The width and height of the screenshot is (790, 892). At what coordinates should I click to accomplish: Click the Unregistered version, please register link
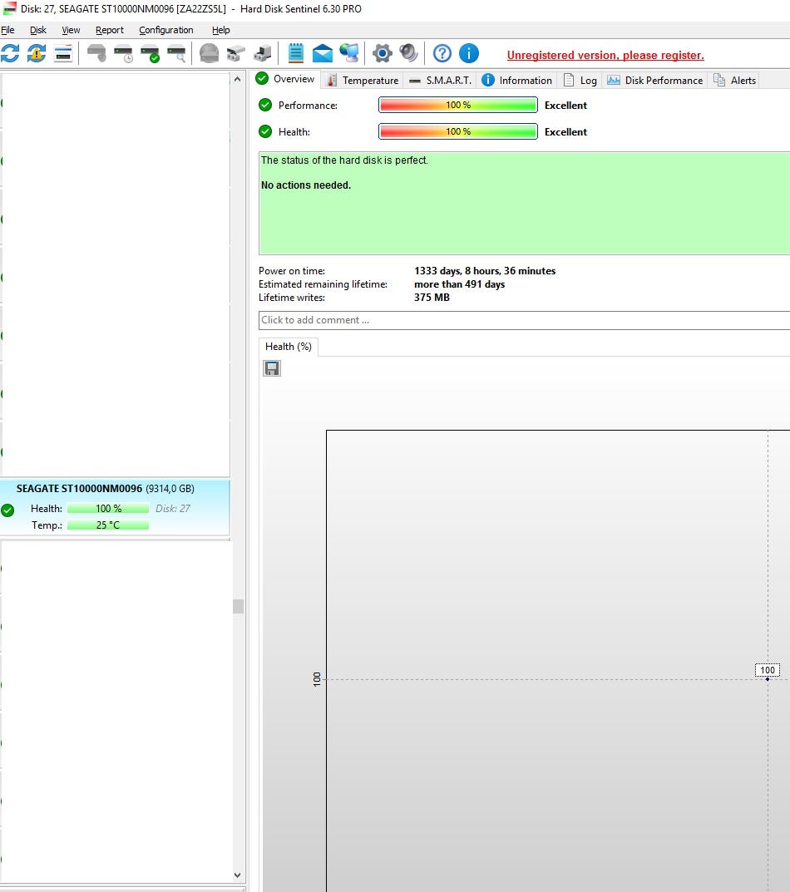(x=605, y=55)
